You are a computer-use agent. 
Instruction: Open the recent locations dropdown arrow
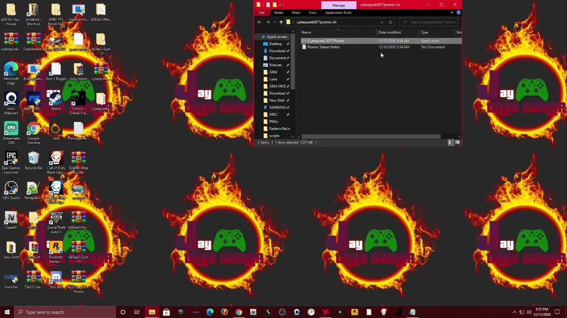point(275,22)
